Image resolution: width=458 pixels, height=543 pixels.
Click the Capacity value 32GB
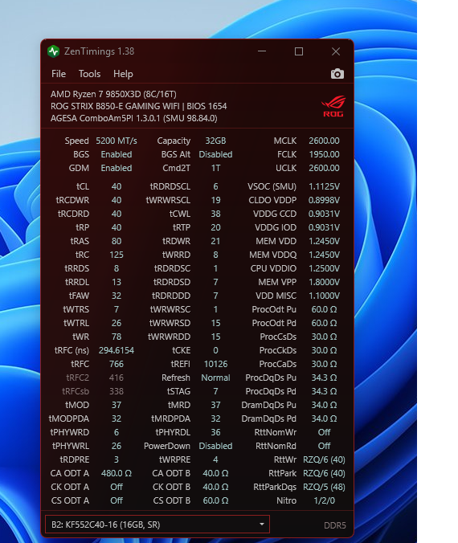215,141
